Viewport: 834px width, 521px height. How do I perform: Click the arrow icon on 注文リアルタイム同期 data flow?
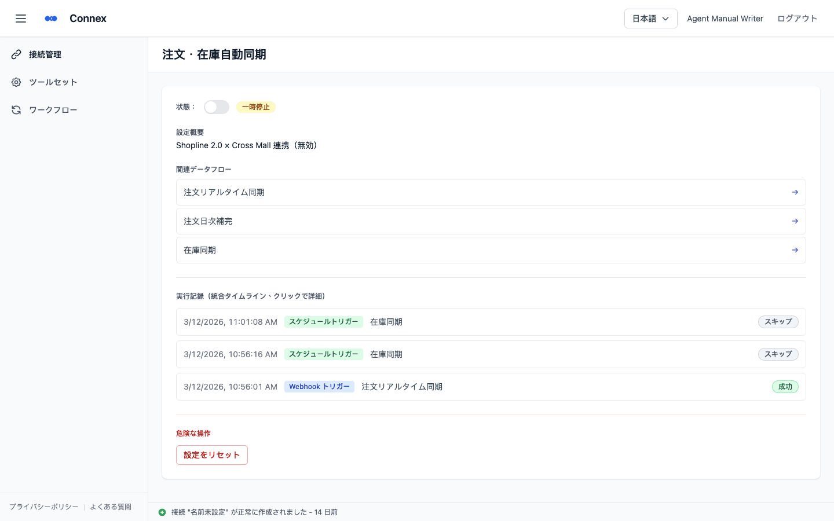click(795, 192)
